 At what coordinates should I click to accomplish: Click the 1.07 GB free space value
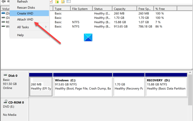tap(144, 22)
